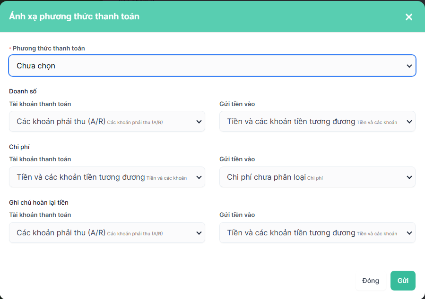Click the 'Ghi chú hoàn lại tiền' section heading
The image size is (425, 299).
point(39,202)
